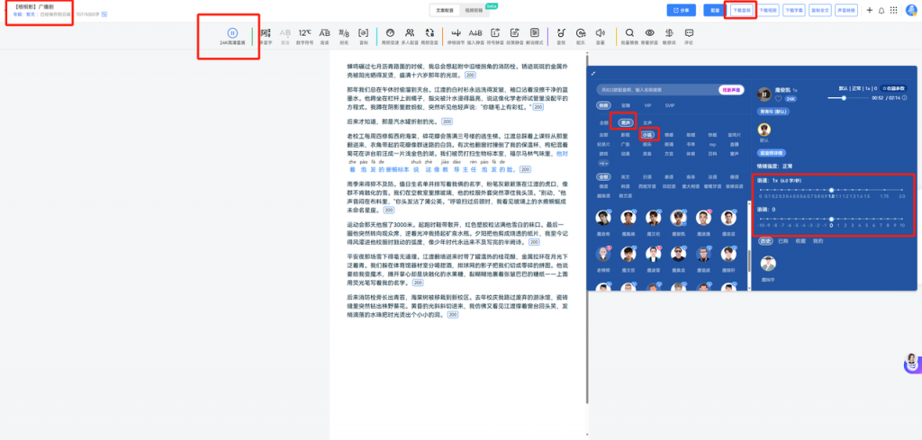Open the apps grid icon
The width and height of the screenshot is (922, 440).
tap(894, 10)
